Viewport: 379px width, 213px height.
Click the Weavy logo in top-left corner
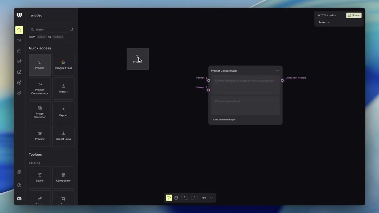coord(19,15)
